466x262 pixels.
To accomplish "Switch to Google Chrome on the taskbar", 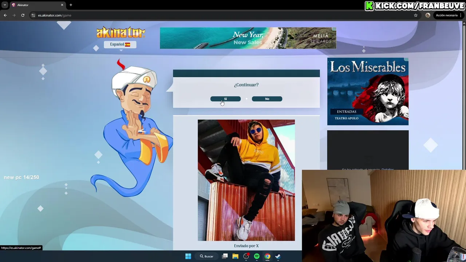I will coord(267,256).
